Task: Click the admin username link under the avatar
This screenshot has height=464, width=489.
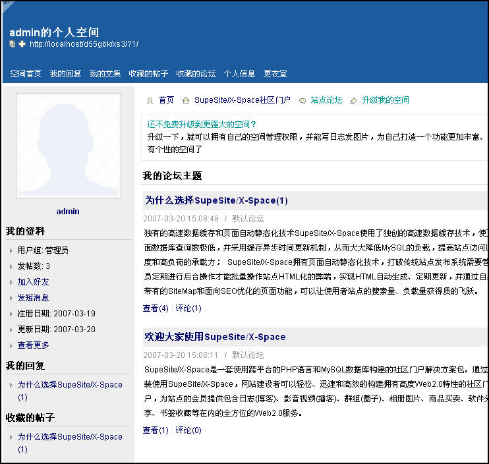Action: click(68, 212)
